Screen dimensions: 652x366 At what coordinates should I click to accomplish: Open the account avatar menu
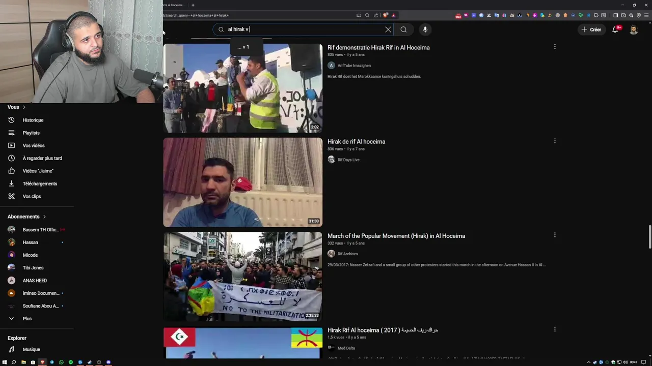click(634, 29)
